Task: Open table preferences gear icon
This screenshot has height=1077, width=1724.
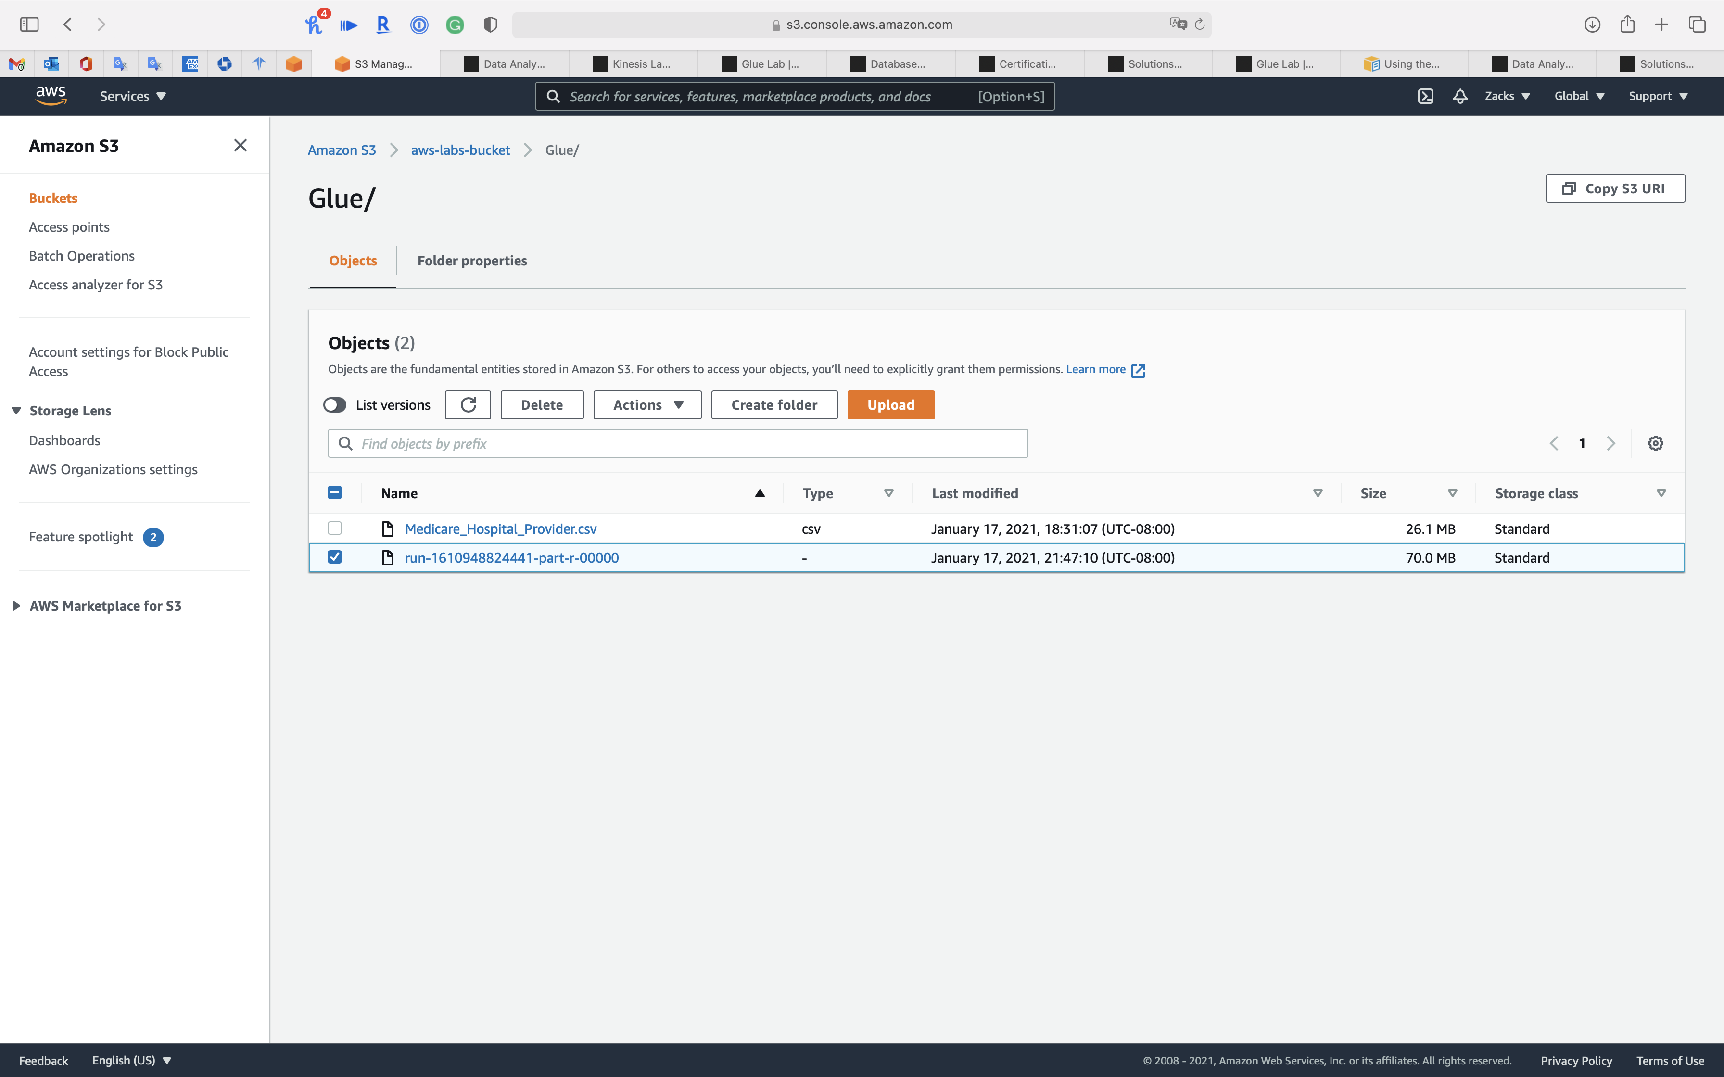Action: click(1655, 443)
